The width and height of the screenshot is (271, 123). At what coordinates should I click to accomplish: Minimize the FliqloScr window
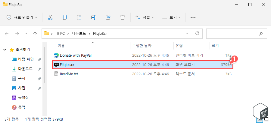click(x=236, y=5)
